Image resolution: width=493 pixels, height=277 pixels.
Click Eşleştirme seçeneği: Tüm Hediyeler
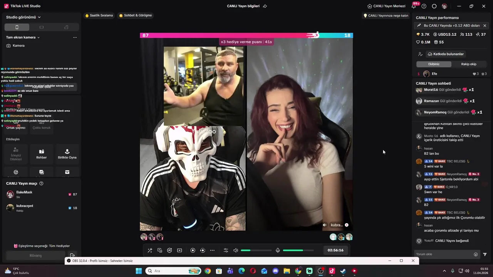42,246
